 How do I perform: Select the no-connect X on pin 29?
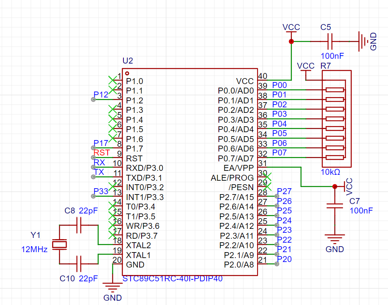[x=267, y=186]
